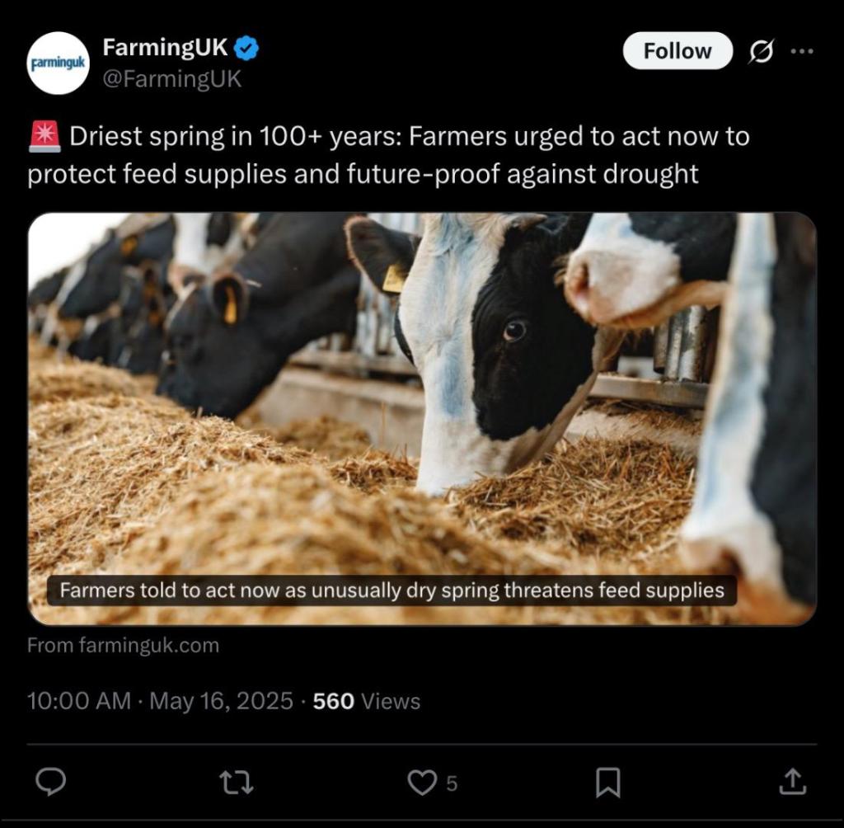Viewport: 844px width, 828px height.
Task: Like the post with the heart icon
Action: coord(422,782)
